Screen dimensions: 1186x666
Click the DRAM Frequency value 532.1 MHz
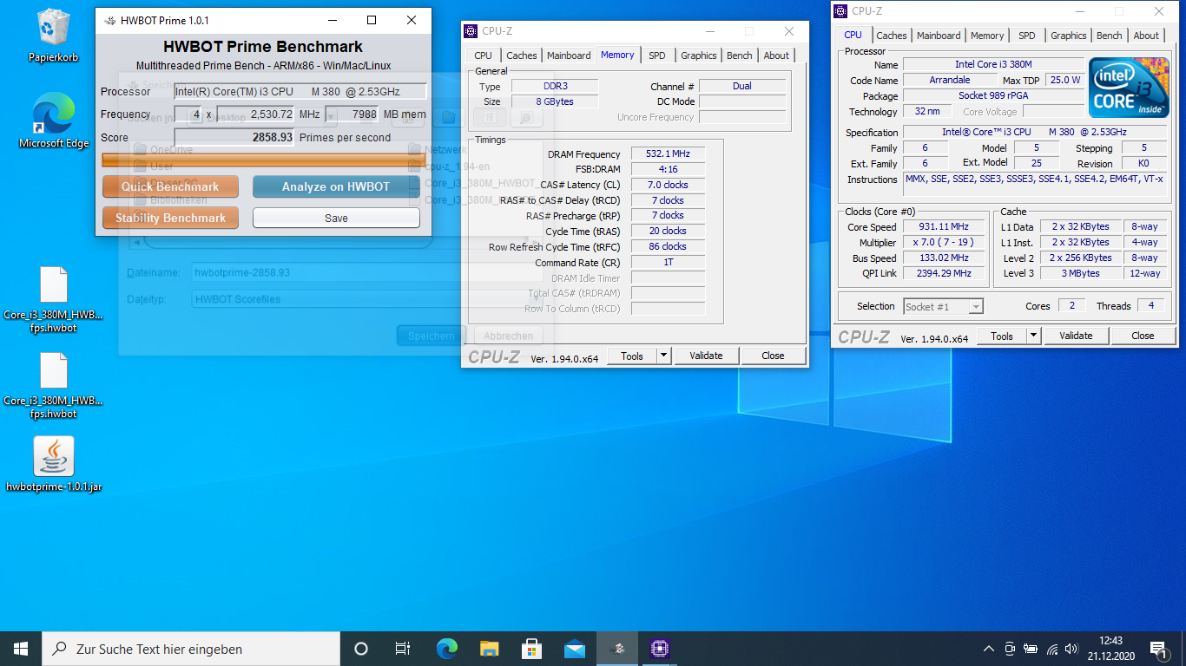(x=668, y=153)
